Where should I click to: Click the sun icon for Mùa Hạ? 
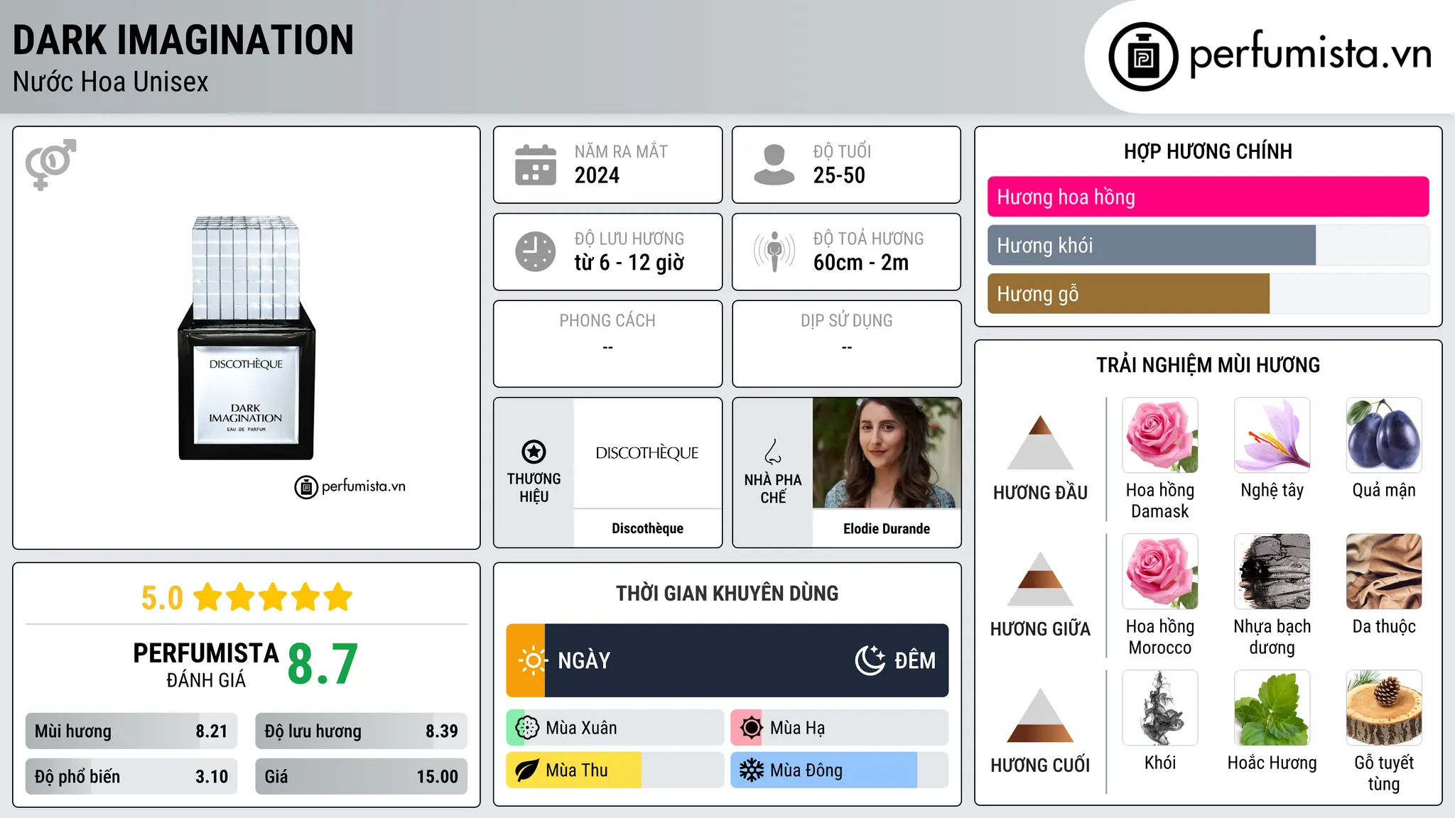pos(751,728)
